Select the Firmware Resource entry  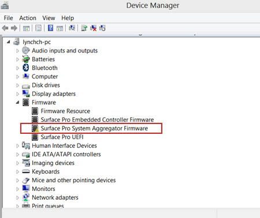(65, 111)
